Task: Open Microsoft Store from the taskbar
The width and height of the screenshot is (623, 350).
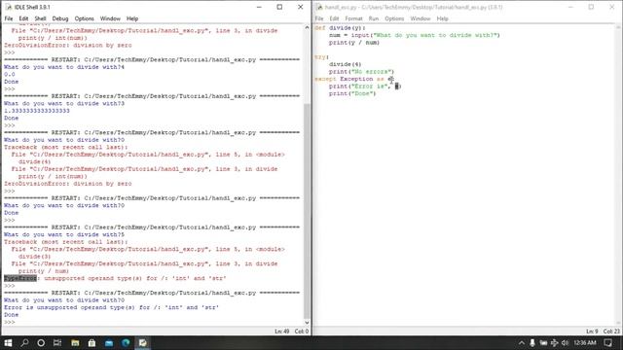Action: click(92, 343)
